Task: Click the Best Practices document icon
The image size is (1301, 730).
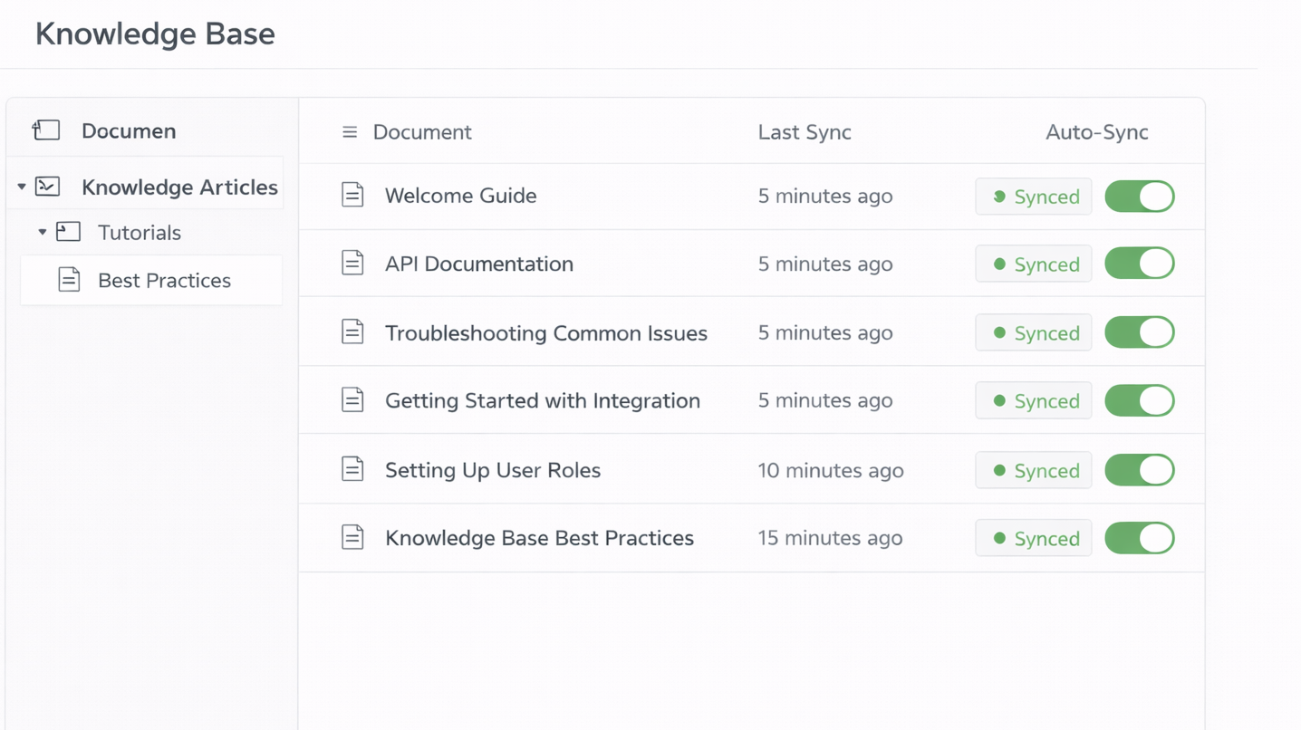Action: pyautogui.click(x=68, y=280)
